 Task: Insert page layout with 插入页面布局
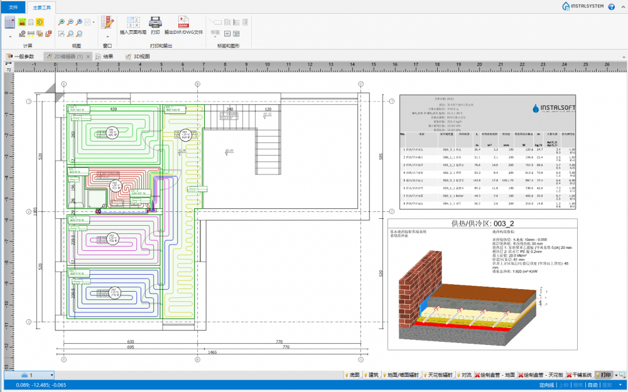coord(133,23)
